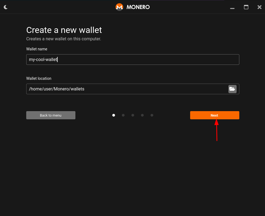Close the Monero wallet window

260,7
